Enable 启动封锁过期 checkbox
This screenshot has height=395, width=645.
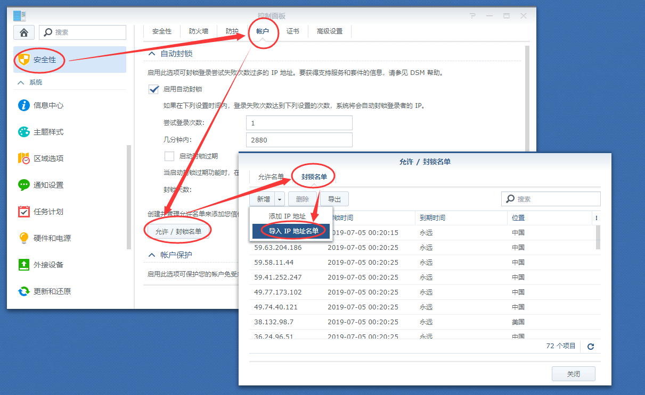(x=169, y=156)
